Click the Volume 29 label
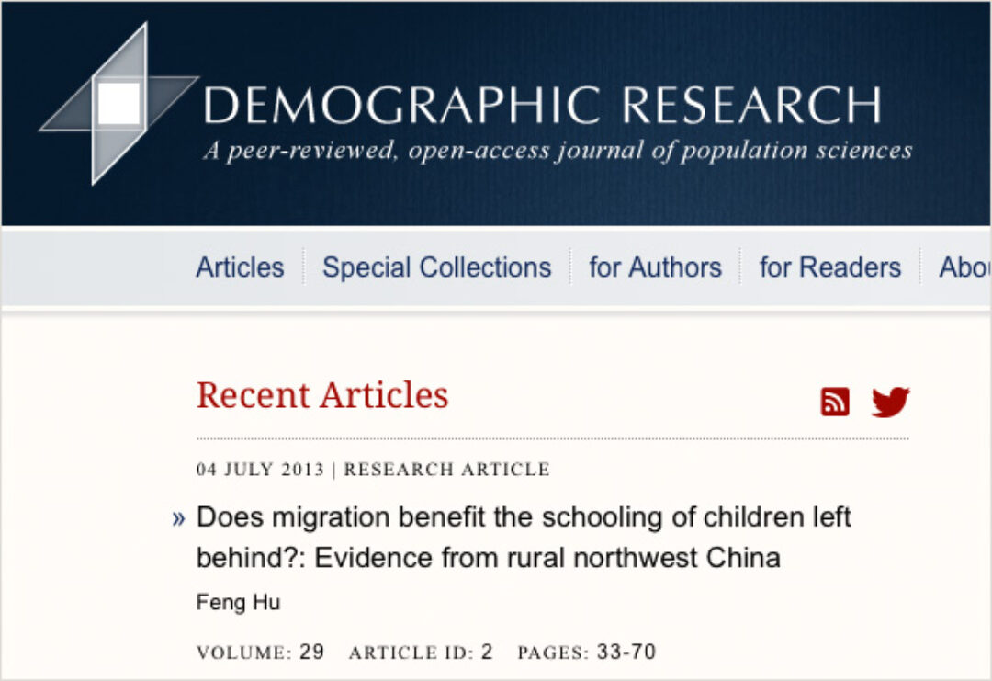 260,653
